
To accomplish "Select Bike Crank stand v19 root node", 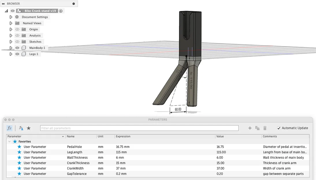I will pos(38,10).
